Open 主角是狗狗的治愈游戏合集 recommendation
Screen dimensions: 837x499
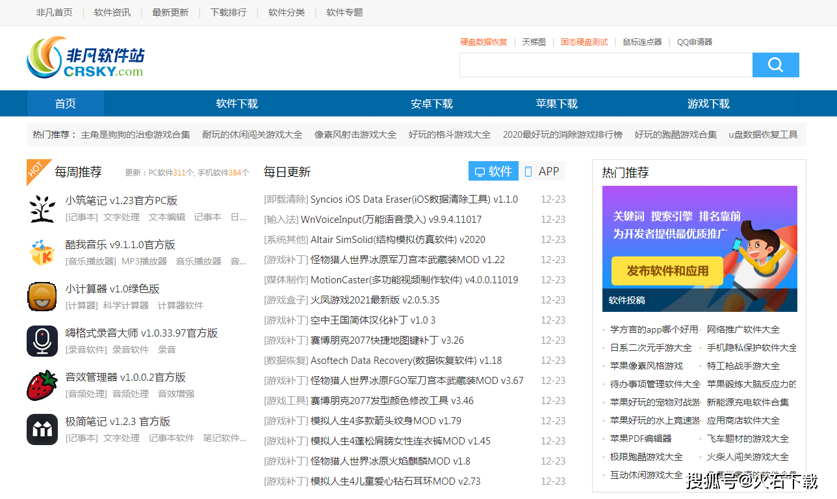[135, 134]
